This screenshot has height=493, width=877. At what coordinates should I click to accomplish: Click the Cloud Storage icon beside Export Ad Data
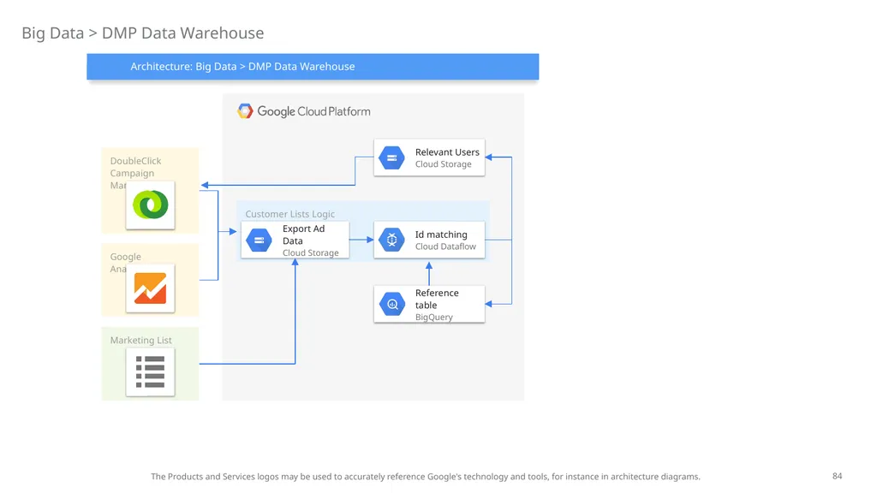[x=259, y=241]
